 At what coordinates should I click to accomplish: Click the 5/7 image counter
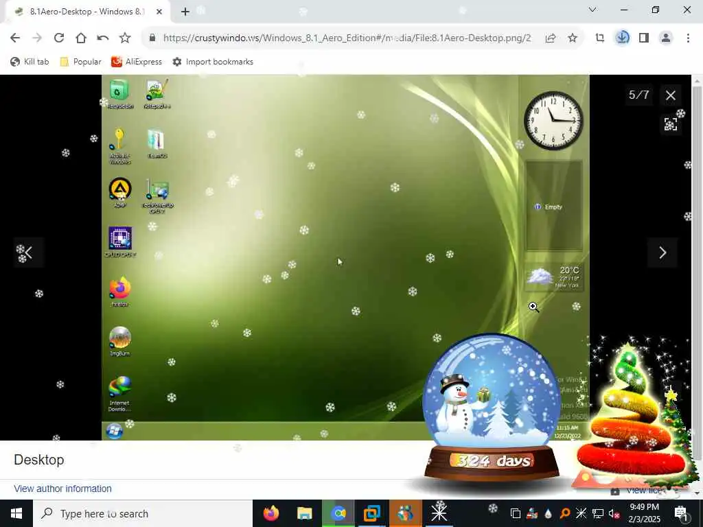(x=639, y=95)
